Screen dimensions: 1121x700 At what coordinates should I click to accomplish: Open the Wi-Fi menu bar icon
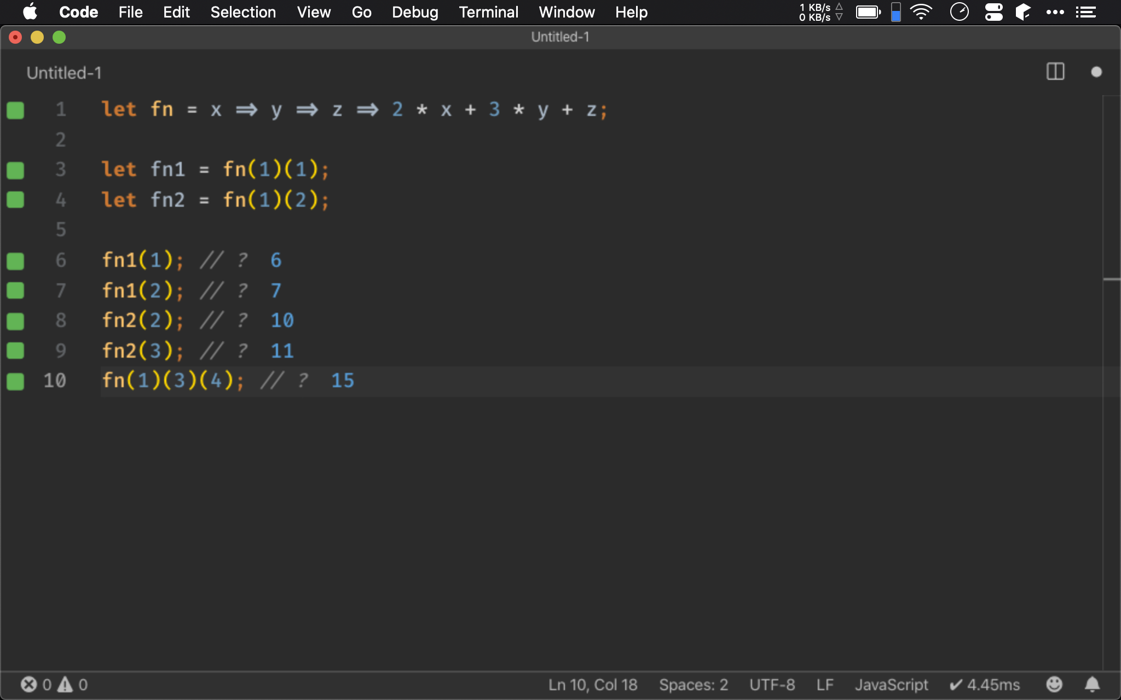pyautogui.click(x=921, y=12)
